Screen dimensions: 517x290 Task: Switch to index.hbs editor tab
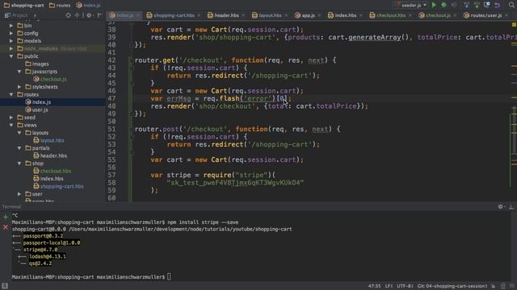coord(345,15)
